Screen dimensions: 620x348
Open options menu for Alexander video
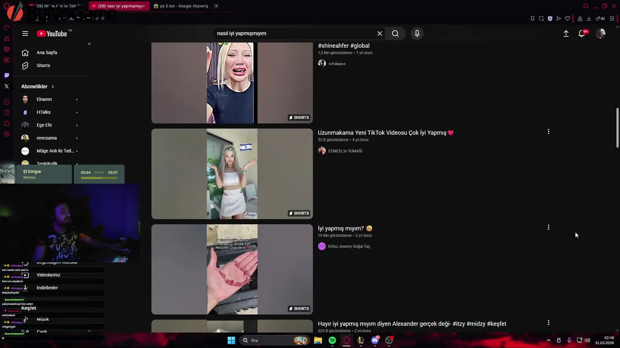548,323
